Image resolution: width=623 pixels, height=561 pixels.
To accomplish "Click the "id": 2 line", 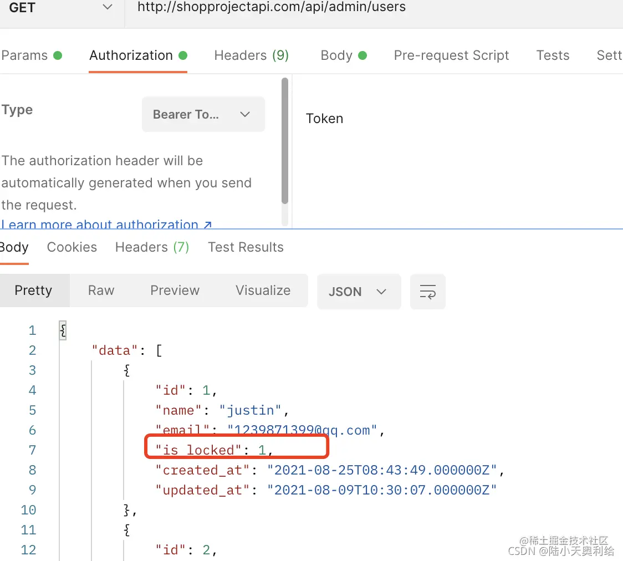I will (x=186, y=550).
